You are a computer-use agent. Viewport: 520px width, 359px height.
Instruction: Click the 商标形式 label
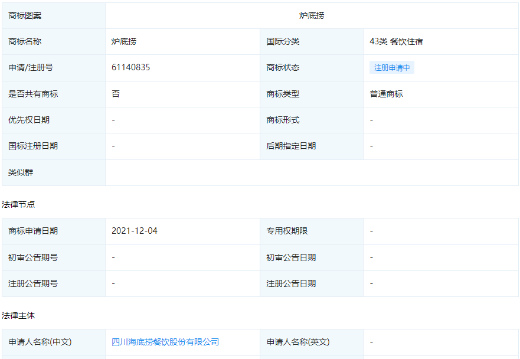coord(283,120)
